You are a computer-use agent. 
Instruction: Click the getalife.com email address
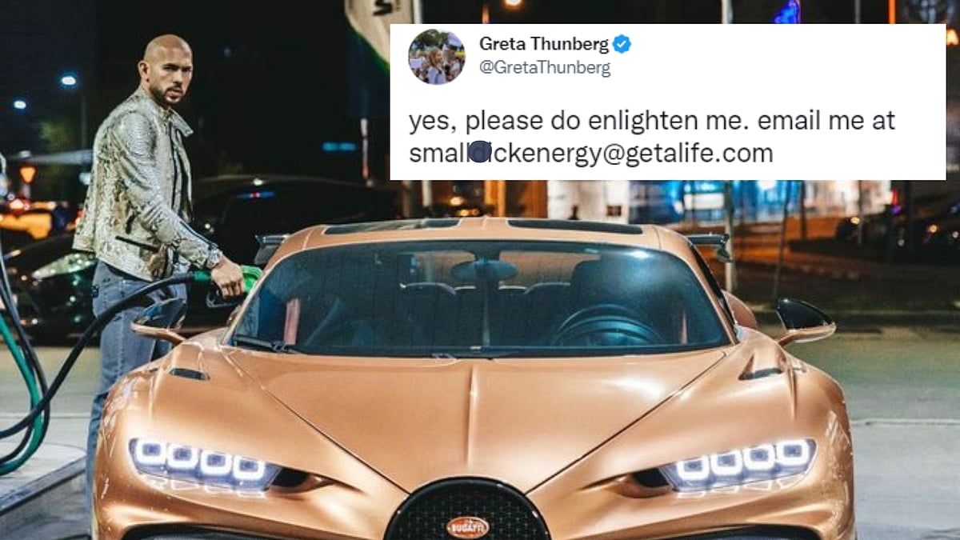tap(591, 153)
